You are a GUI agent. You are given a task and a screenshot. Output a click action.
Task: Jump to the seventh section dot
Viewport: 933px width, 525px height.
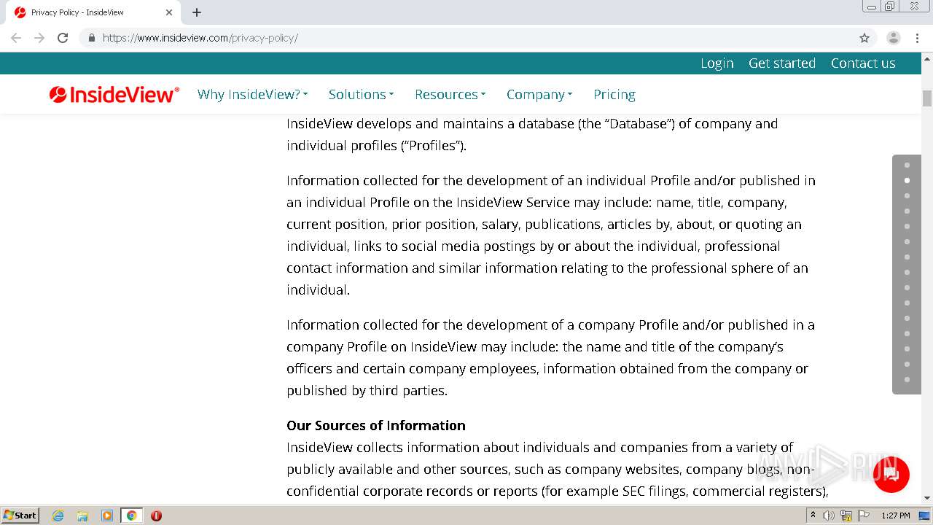[907, 257]
